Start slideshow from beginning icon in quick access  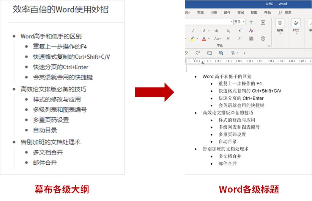pos(209,53)
